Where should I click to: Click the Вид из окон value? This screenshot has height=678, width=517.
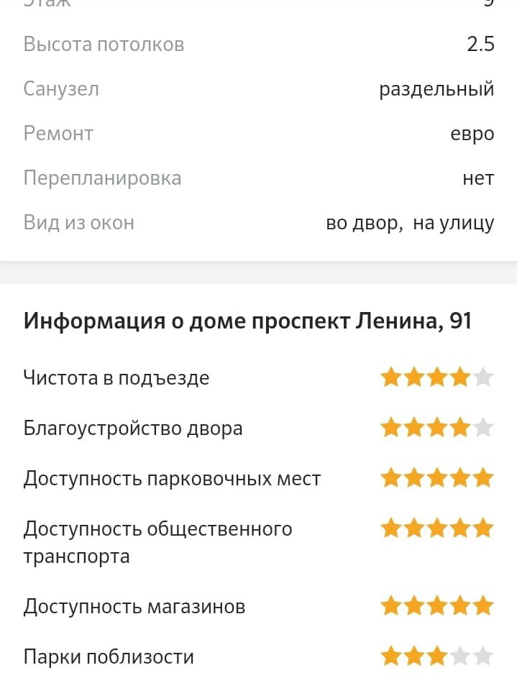click(x=410, y=223)
